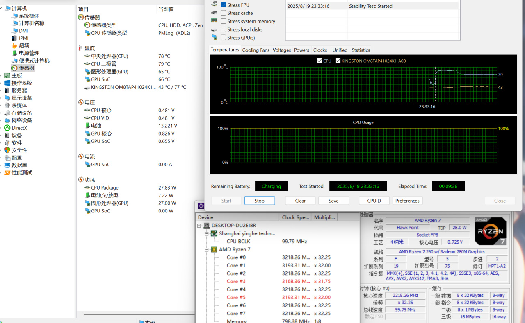Enable Stress system memory option
The image size is (525, 323).
tap(223, 21)
